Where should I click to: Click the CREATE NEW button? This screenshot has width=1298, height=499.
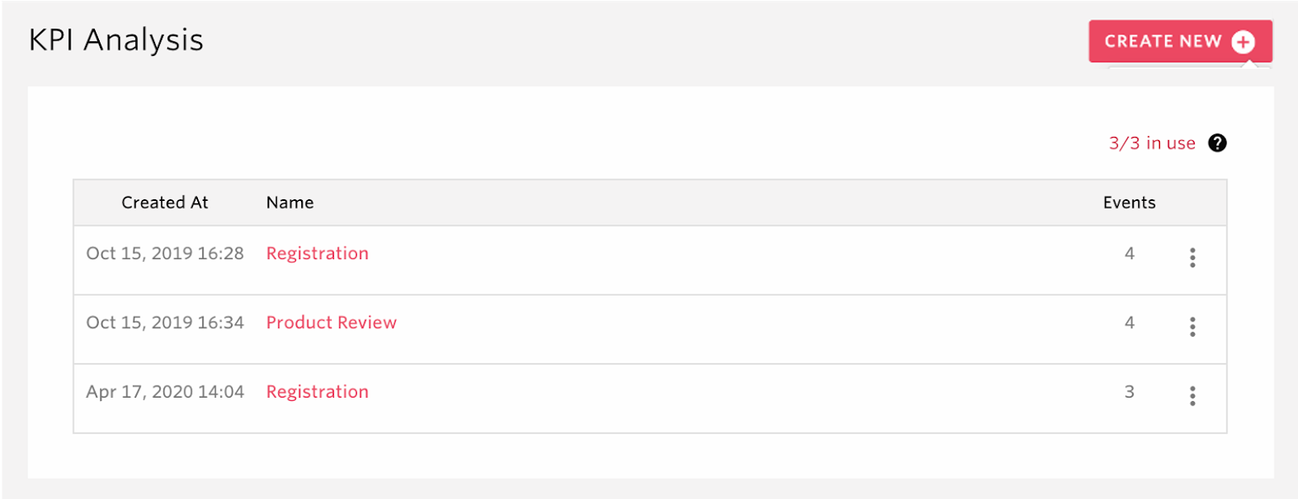1180,41
